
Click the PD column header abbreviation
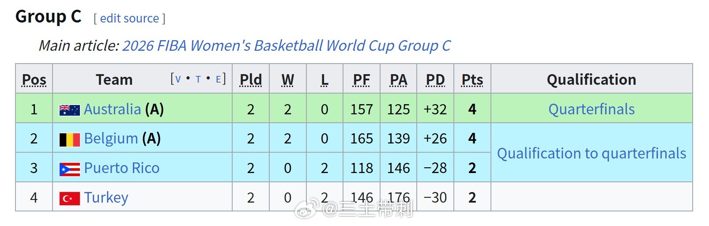click(x=435, y=80)
